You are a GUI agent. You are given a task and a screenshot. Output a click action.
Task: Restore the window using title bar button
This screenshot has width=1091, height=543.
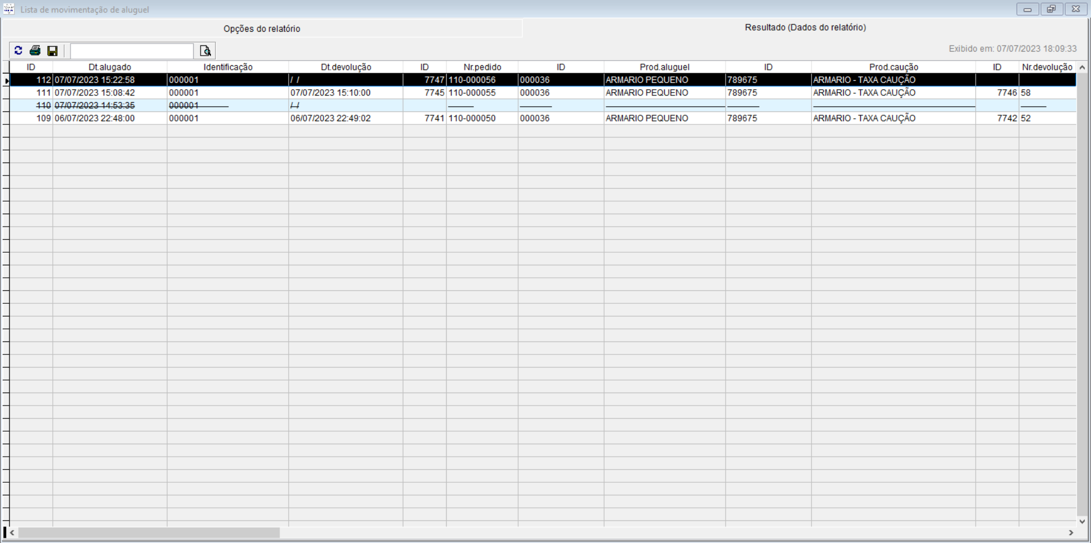pos(1051,9)
